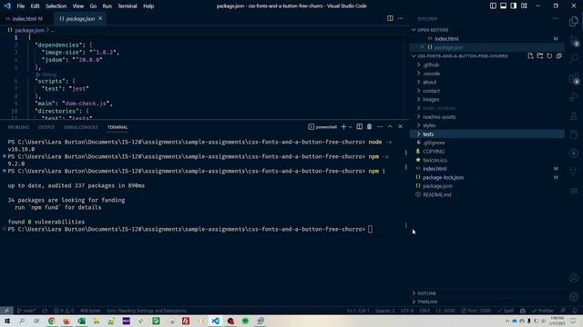The image size is (583, 327).
Task: Expand the tests folder
Action: [x=487, y=134]
